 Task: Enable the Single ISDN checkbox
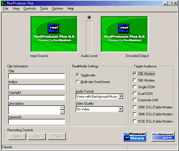pyautogui.click(x=135, y=87)
